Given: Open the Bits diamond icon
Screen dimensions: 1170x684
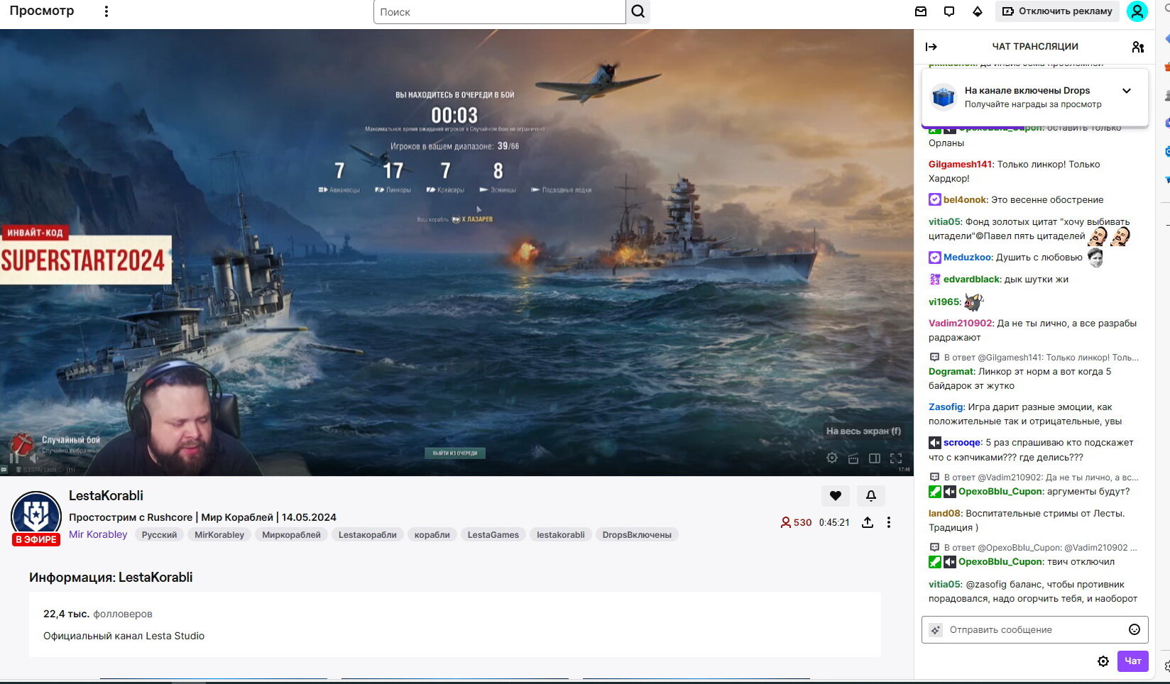Looking at the screenshot, I should [978, 11].
